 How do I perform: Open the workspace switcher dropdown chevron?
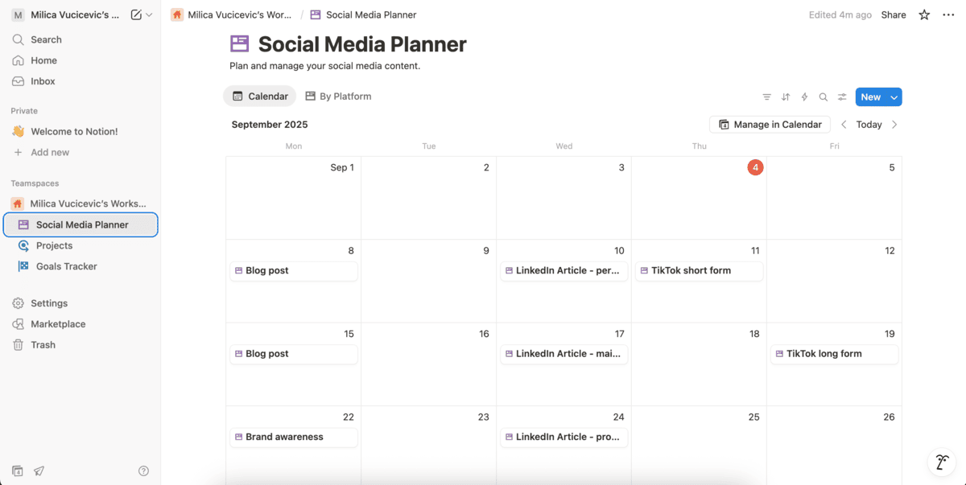(149, 15)
